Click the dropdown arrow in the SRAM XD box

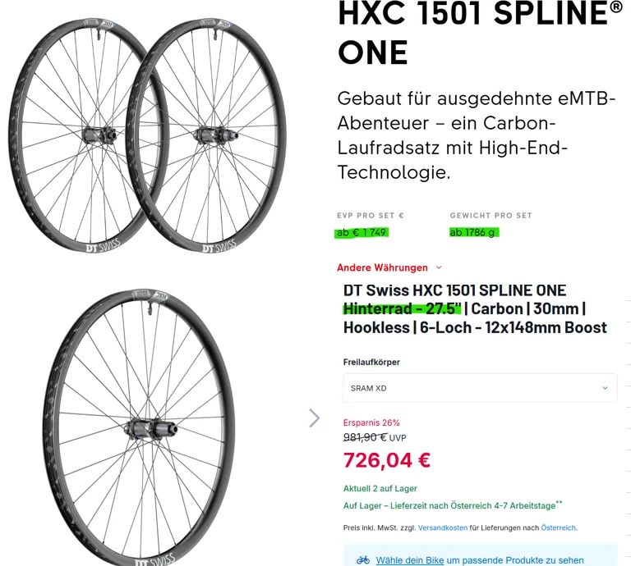pos(605,388)
